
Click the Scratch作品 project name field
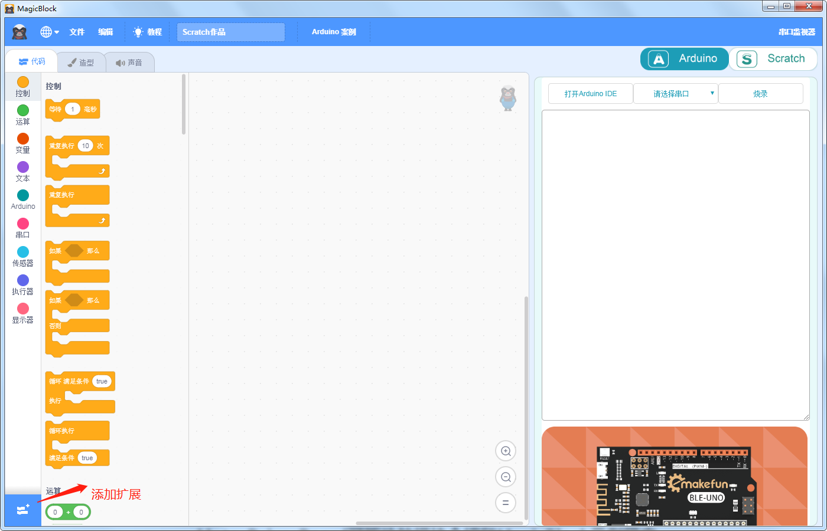point(231,32)
